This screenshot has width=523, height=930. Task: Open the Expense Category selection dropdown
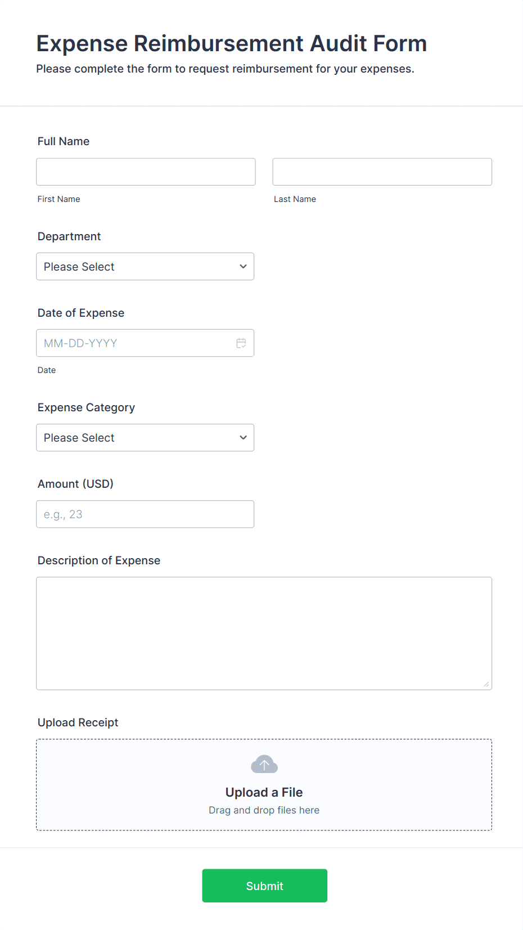pyautogui.click(x=145, y=437)
